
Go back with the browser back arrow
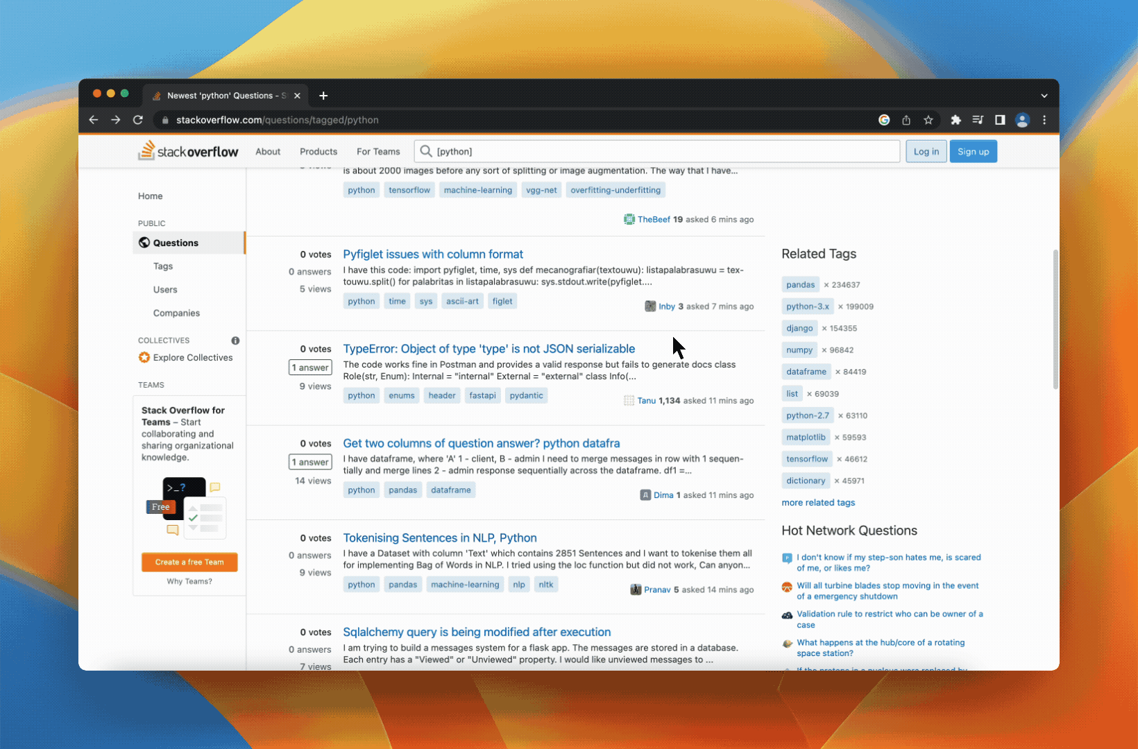pyautogui.click(x=94, y=120)
